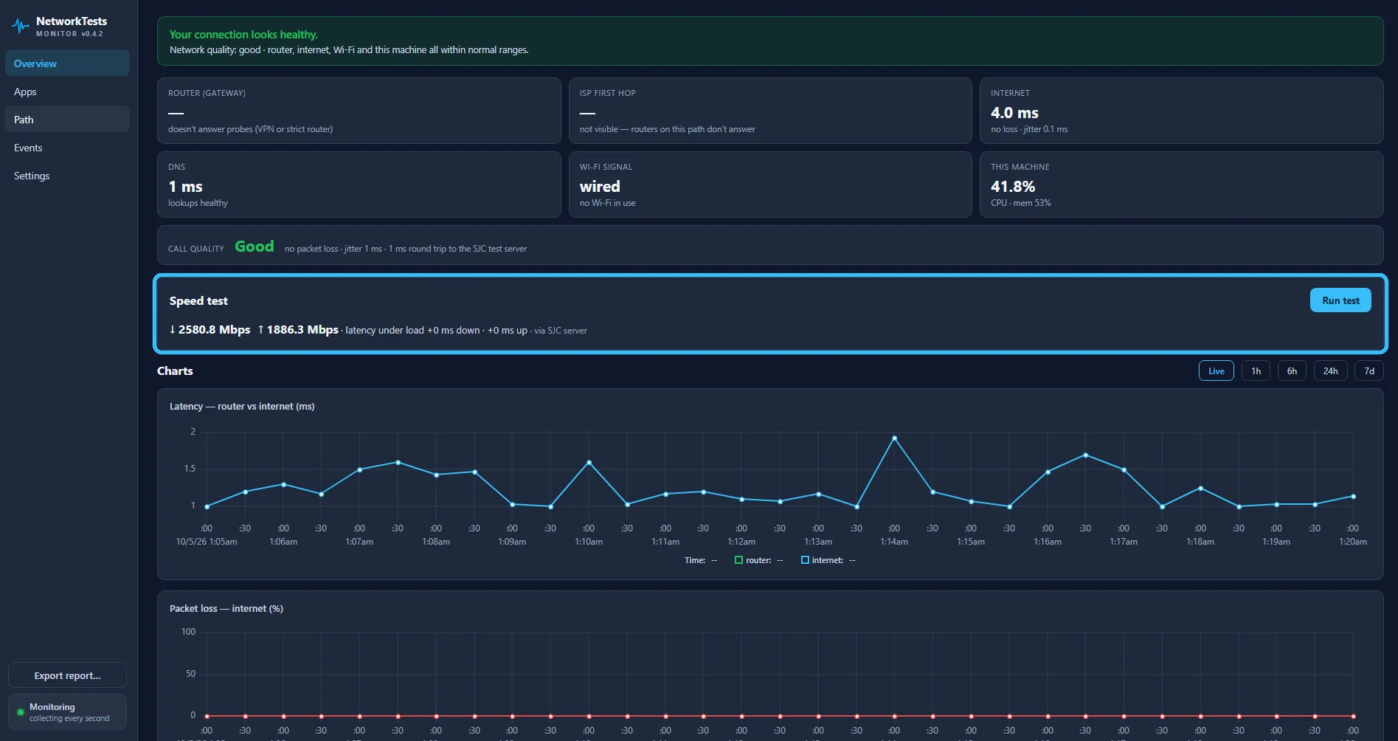Toggle the router series in latency legend
Screen dimensions: 1398x741
pyautogui.click(x=758, y=560)
